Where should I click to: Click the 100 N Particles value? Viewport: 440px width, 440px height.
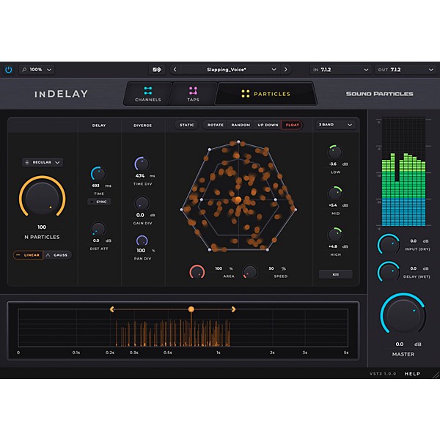(42, 227)
